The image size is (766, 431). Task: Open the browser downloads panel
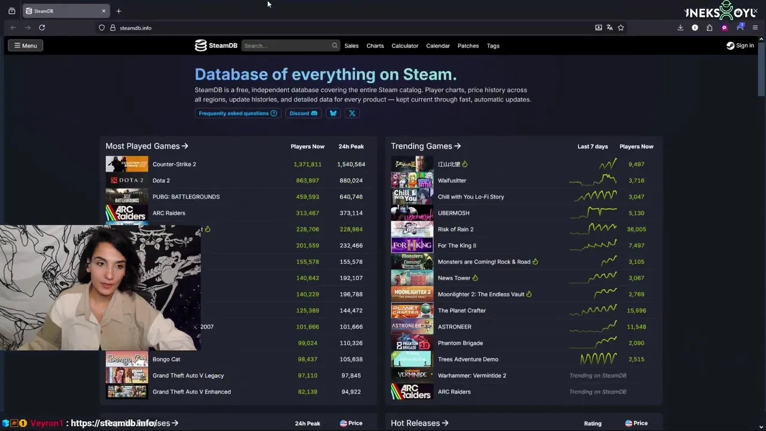coord(680,28)
